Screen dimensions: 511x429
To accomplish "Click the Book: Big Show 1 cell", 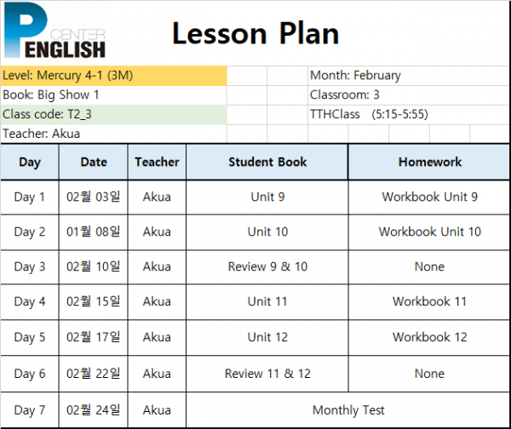I will [x=114, y=95].
